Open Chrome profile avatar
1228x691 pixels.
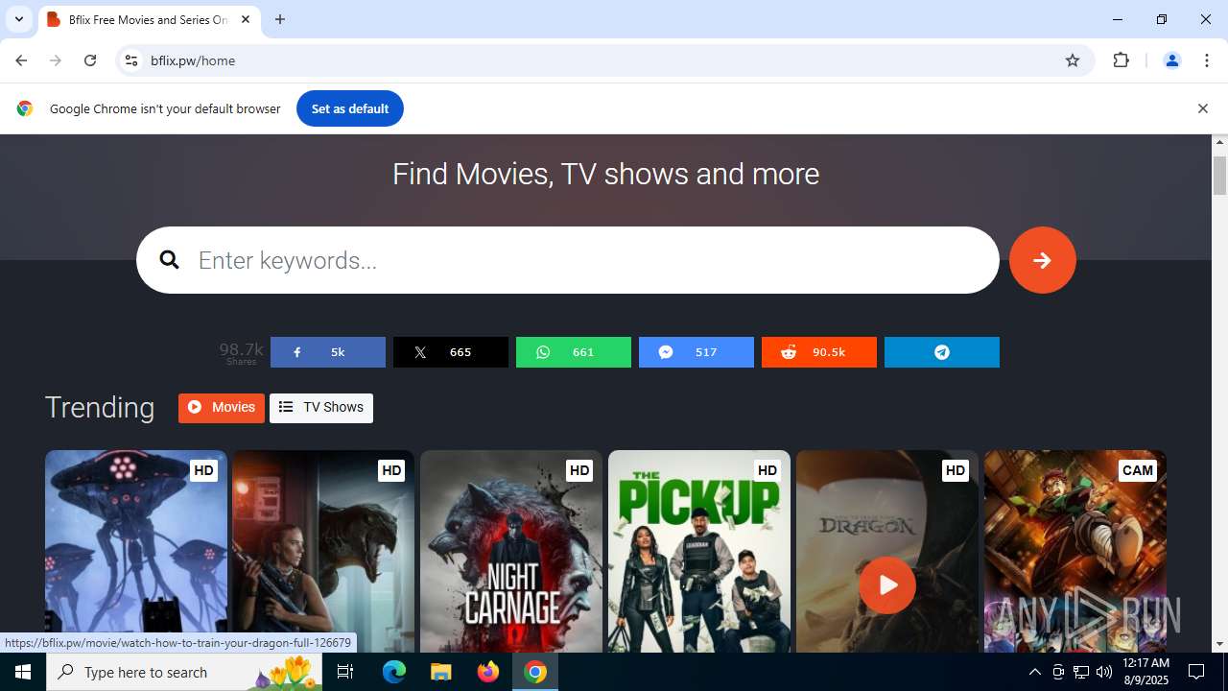click(1171, 60)
